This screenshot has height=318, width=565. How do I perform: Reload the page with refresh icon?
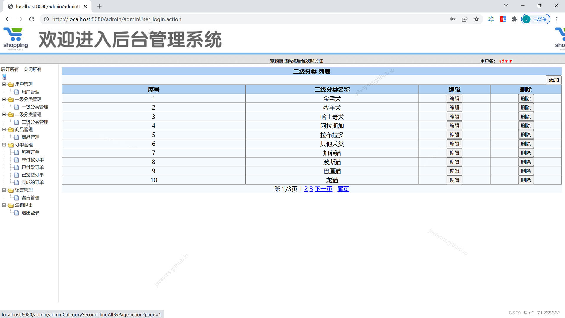(32, 19)
